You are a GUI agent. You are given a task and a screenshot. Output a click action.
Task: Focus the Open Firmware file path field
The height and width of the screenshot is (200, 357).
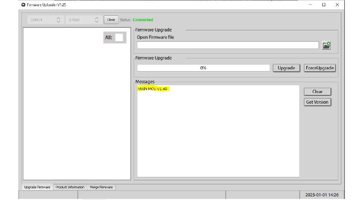(228, 45)
